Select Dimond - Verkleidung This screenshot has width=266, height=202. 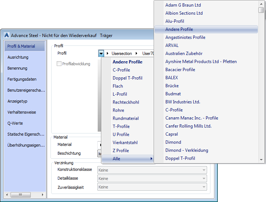206,150
